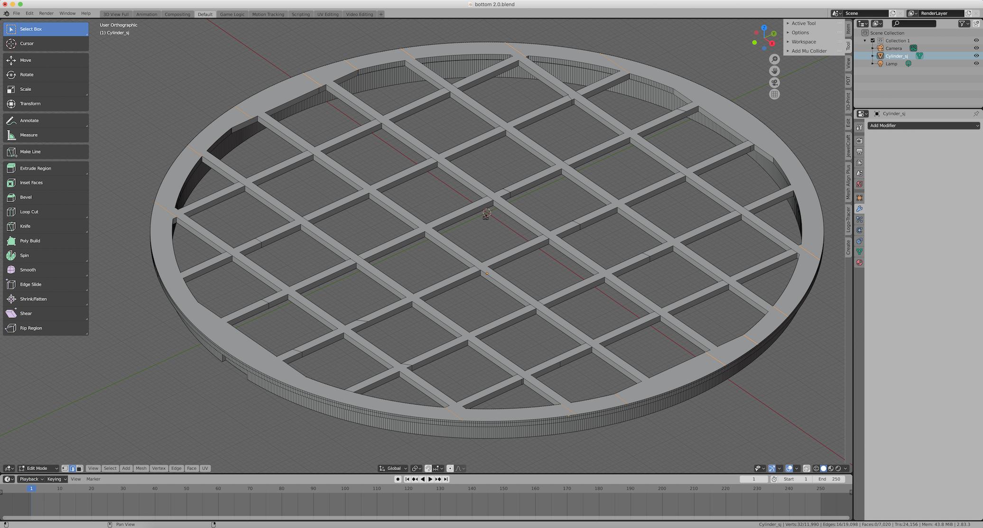Select the Bevel tool
This screenshot has height=528, width=983.
(x=25, y=197)
